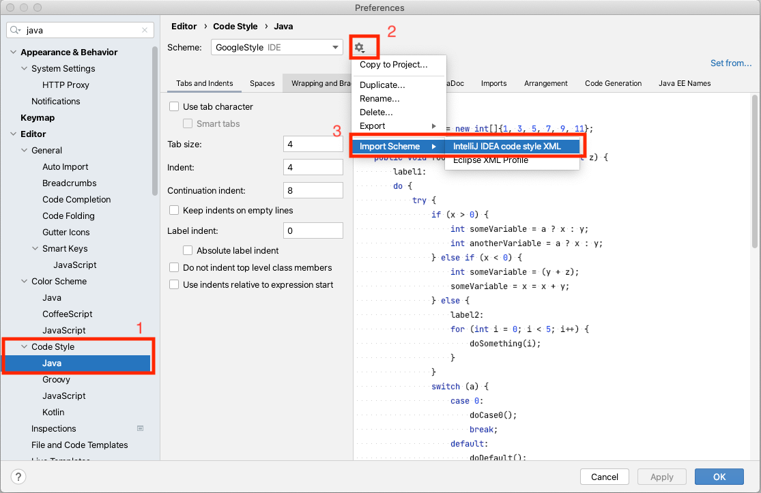Confirm with the OK button
Viewport: 761px width, 493px height.
(x=719, y=477)
